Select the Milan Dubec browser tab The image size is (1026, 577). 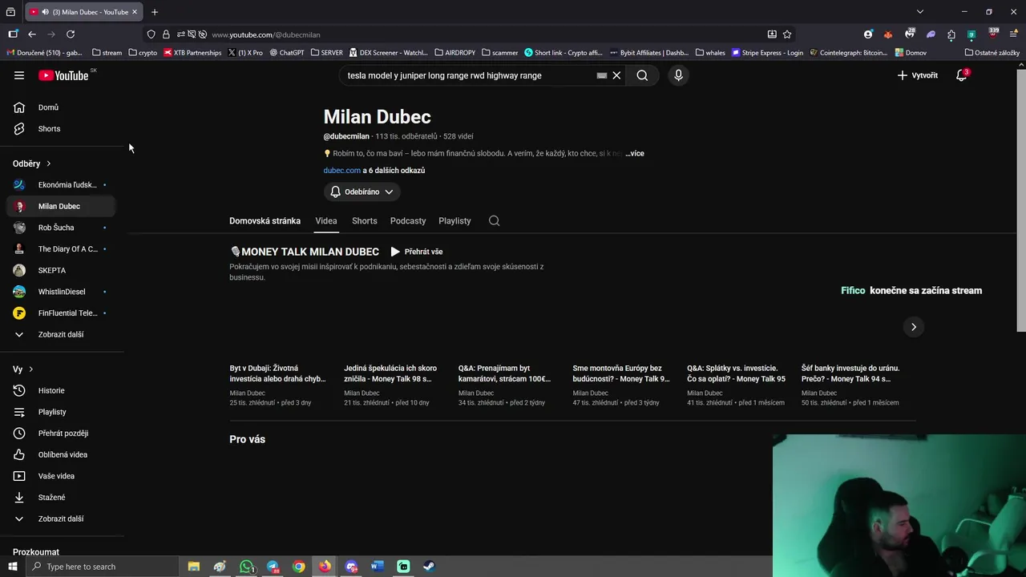[83, 12]
